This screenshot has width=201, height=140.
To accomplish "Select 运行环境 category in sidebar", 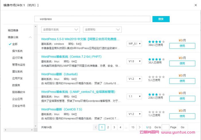I will (17, 58).
